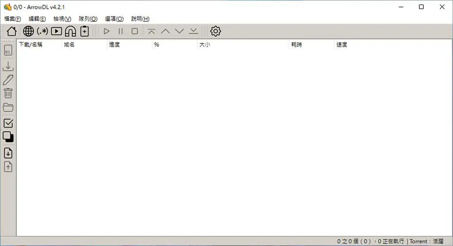Click the clipboard add-URLs icon

tap(84, 31)
